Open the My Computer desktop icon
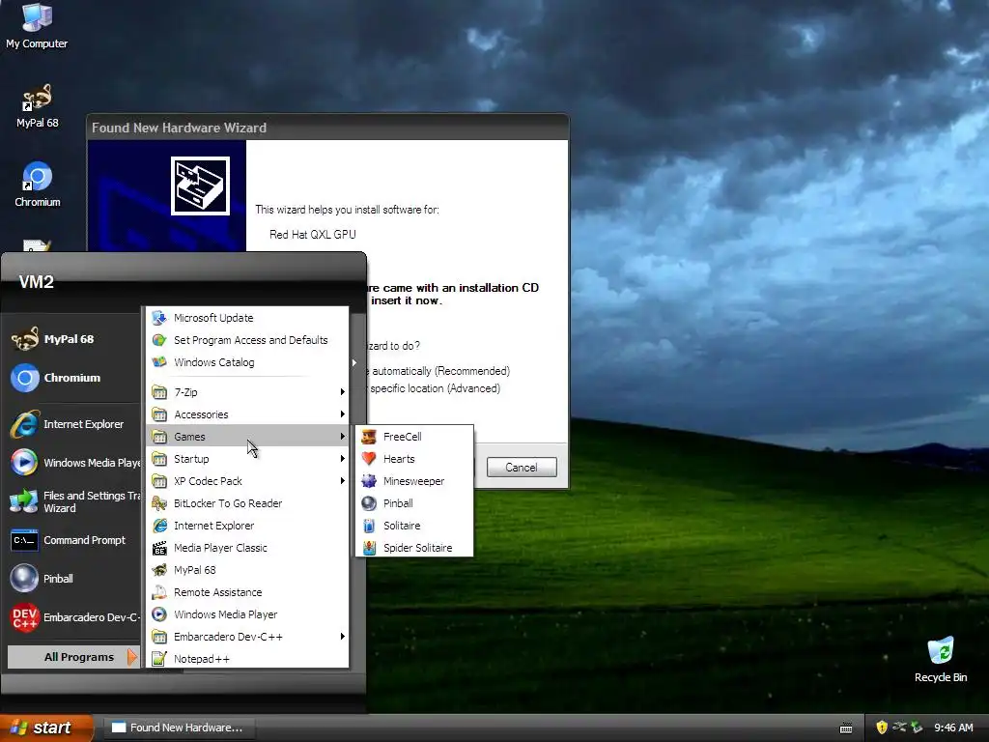This screenshot has width=989, height=742. (x=37, y=26)
